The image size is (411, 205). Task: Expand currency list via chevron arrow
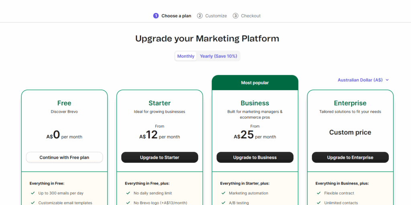click(387, 80)
